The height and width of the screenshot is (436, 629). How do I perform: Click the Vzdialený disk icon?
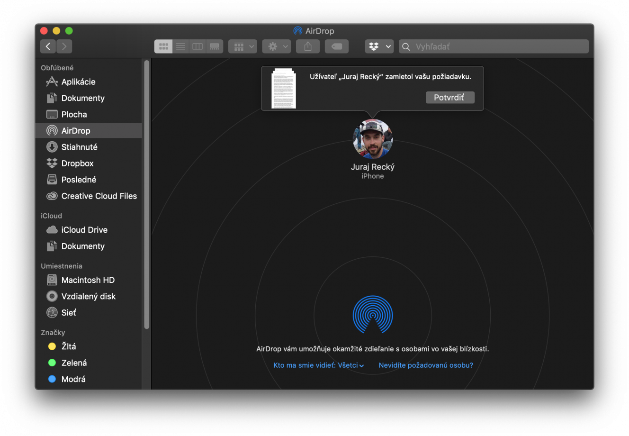[52, 296]
